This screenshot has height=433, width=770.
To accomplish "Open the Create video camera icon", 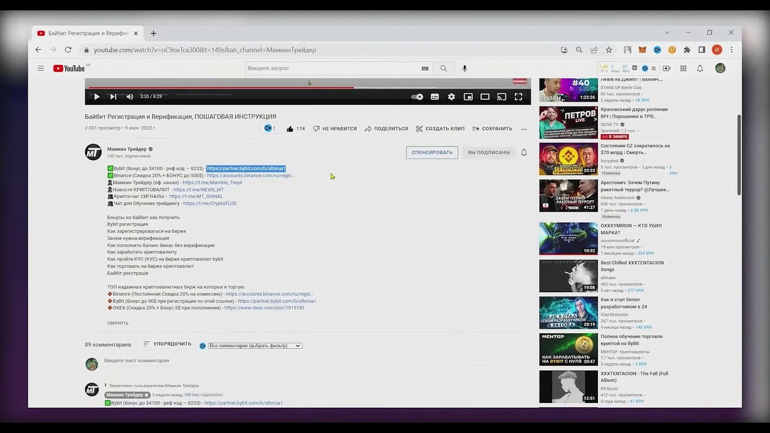I will point(667,69).
